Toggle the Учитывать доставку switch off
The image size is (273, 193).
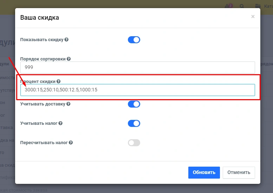(134, 104)
